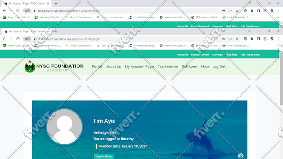
Task: Click the back arrow in the background browser window
Action: click(5, 11)
